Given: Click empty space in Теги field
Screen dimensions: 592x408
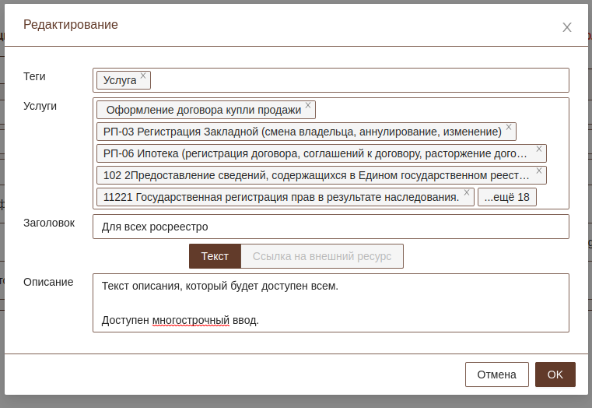Looking at the screenshot, I should pos(358,80).
